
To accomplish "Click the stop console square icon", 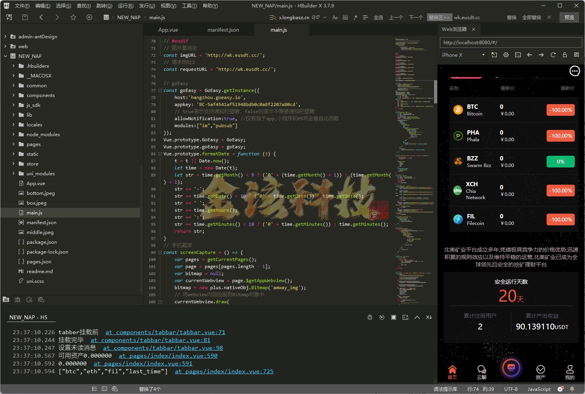I will [x=393, y=317].
